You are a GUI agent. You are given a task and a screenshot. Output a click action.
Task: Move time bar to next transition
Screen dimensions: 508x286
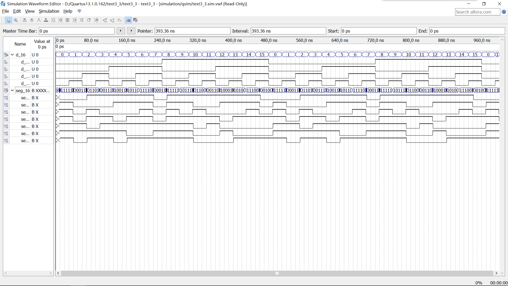pyautogui.click(x=131, y=31)
